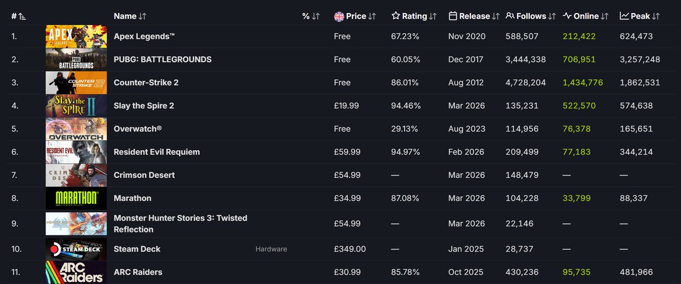This screenshot has width=681, height=284.
Task: Click the star icon beside Rating
Action: (x=396, y=16)
